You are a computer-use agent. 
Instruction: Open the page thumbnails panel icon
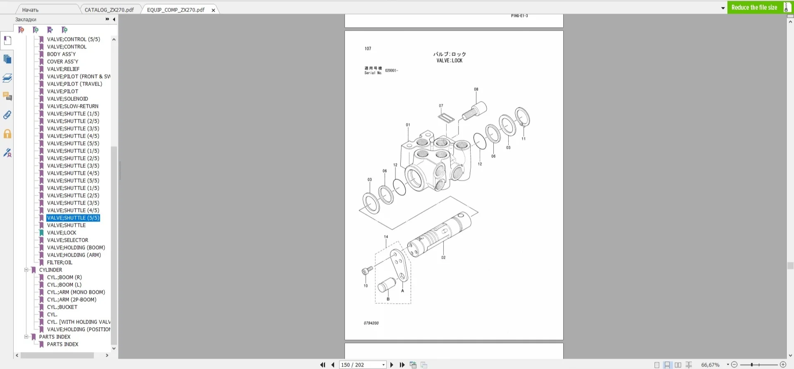7,59
